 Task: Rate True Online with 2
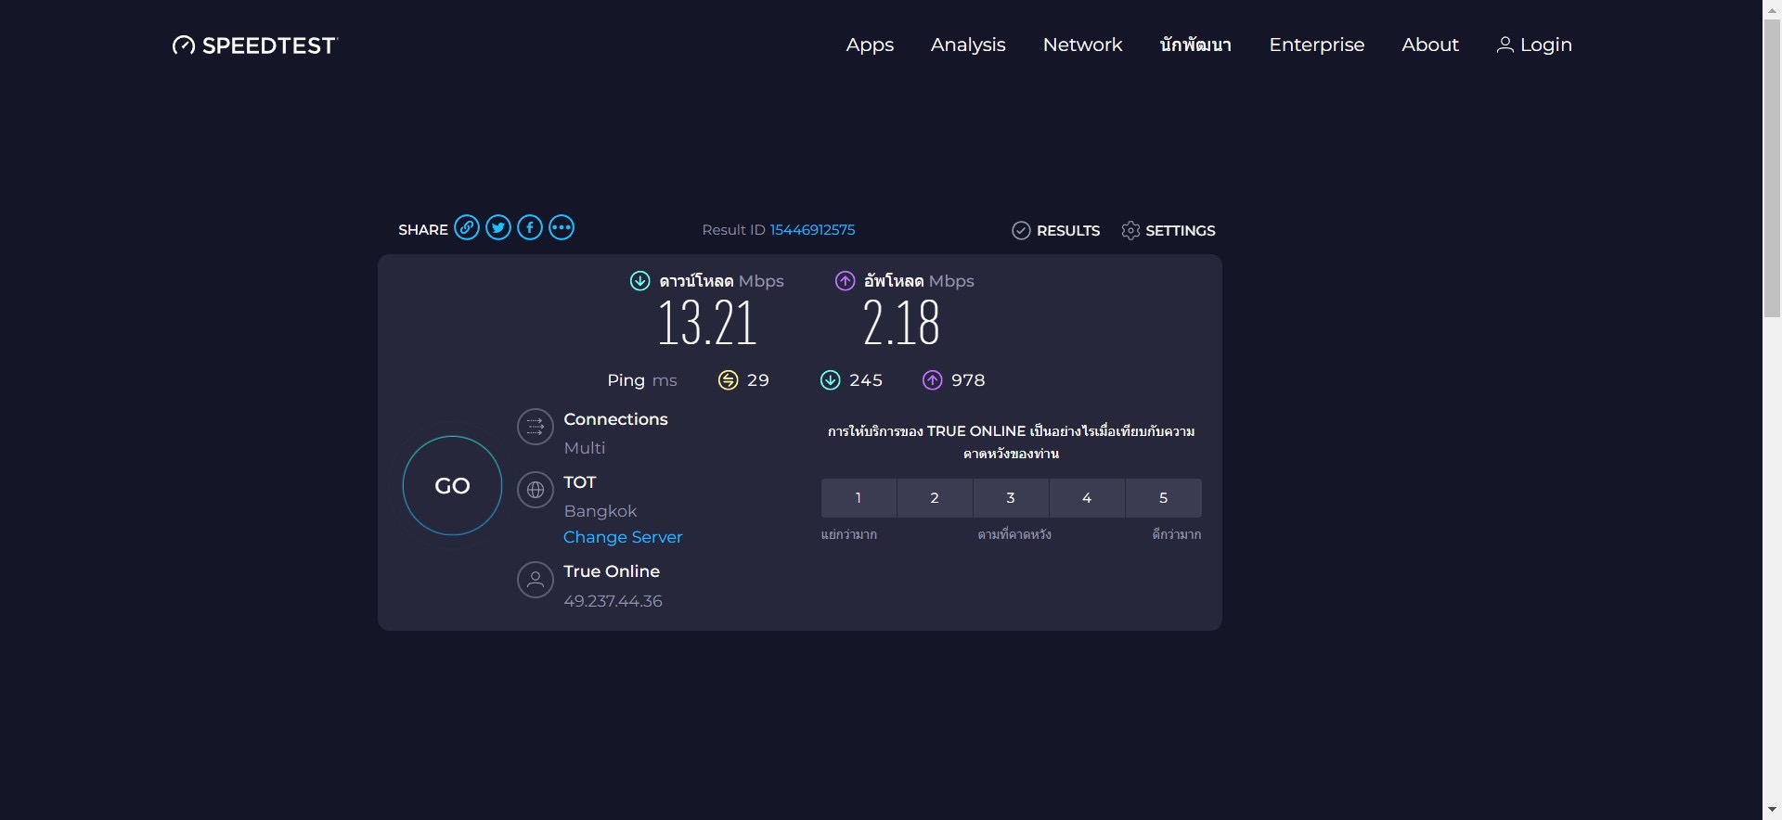coord(935,498)
